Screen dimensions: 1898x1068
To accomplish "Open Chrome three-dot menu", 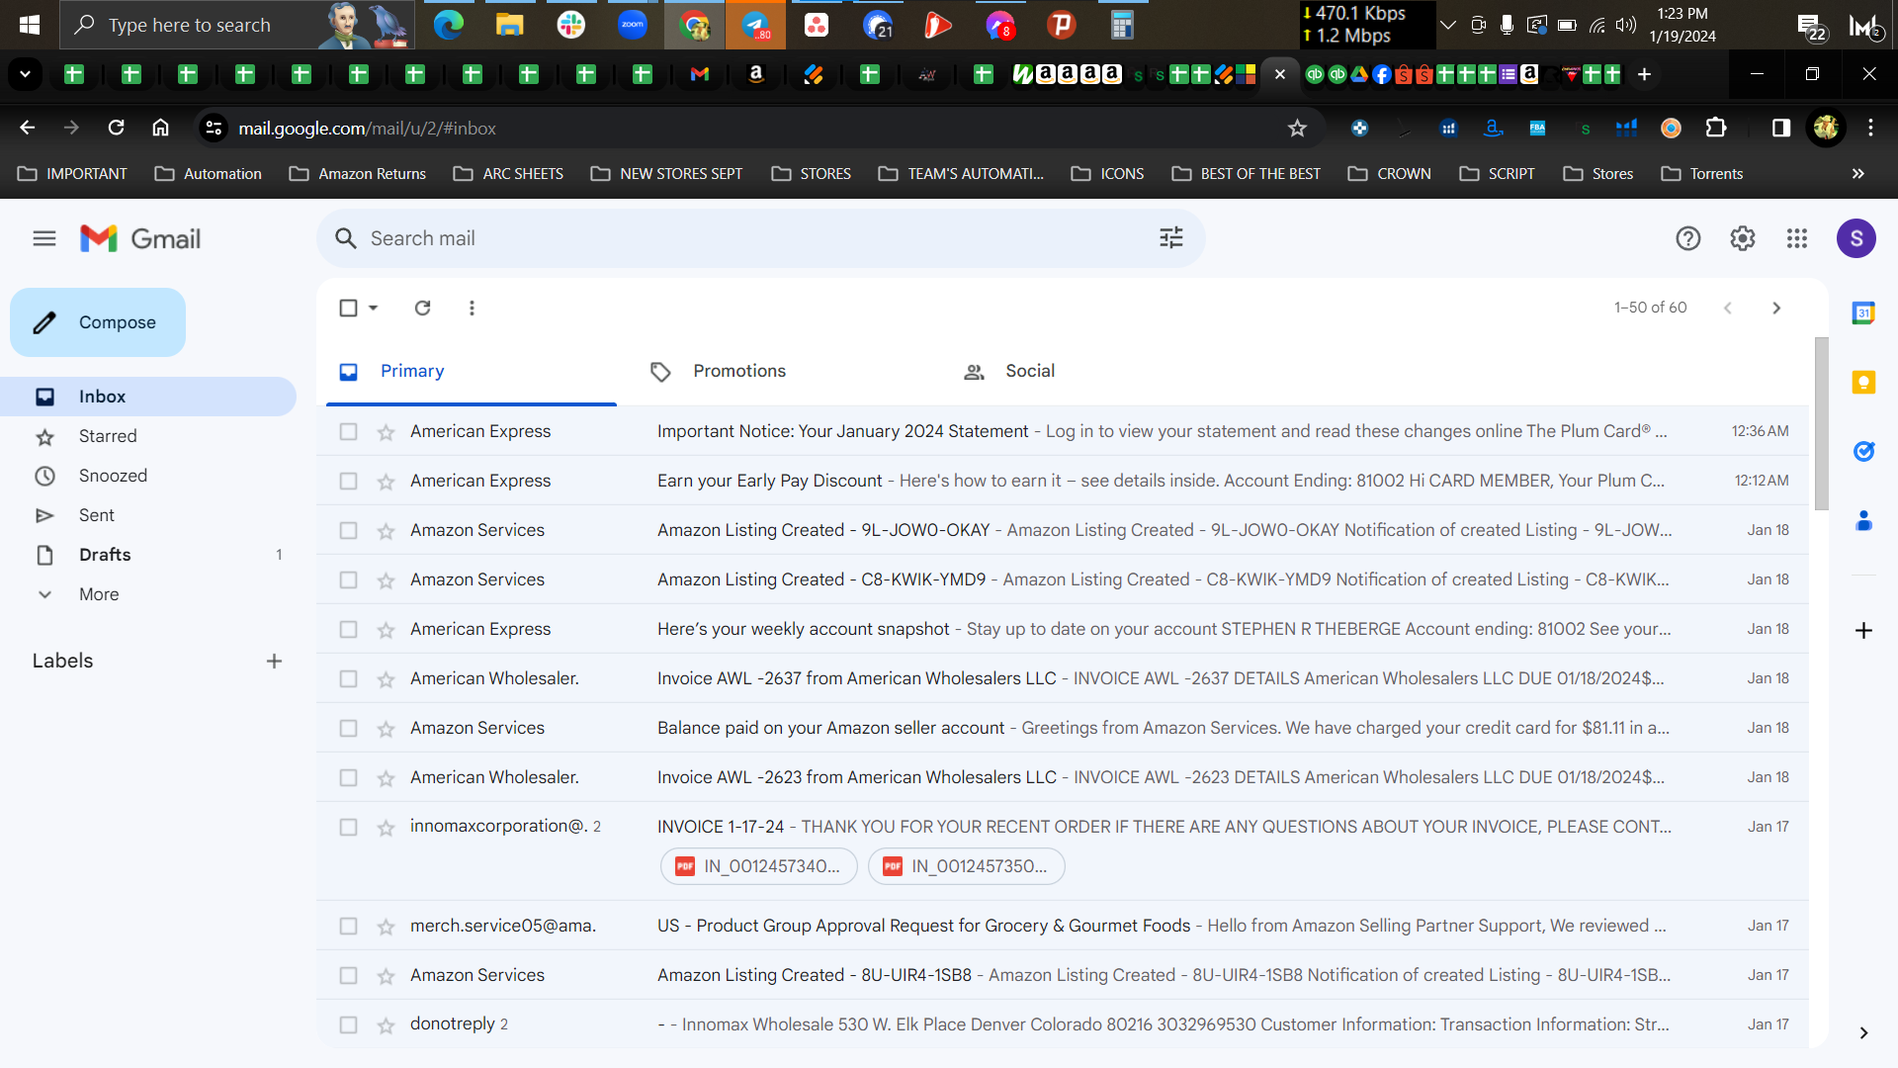I will click(1870, 128).
